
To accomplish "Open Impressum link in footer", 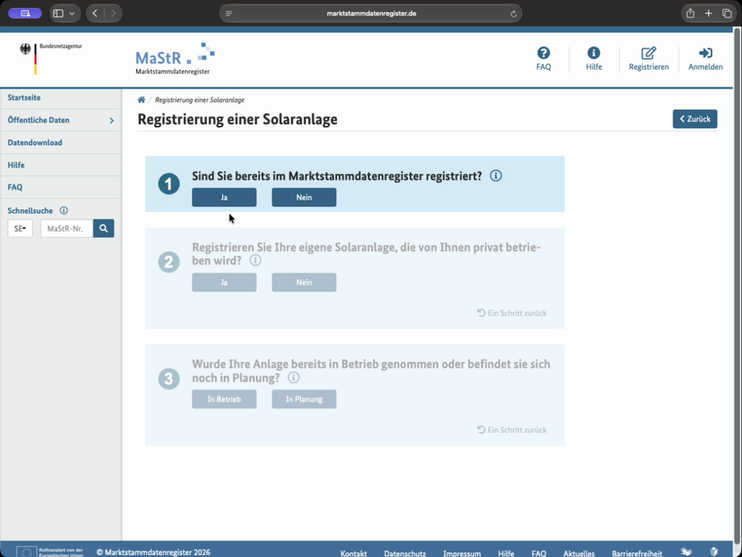I will [462, 553].
